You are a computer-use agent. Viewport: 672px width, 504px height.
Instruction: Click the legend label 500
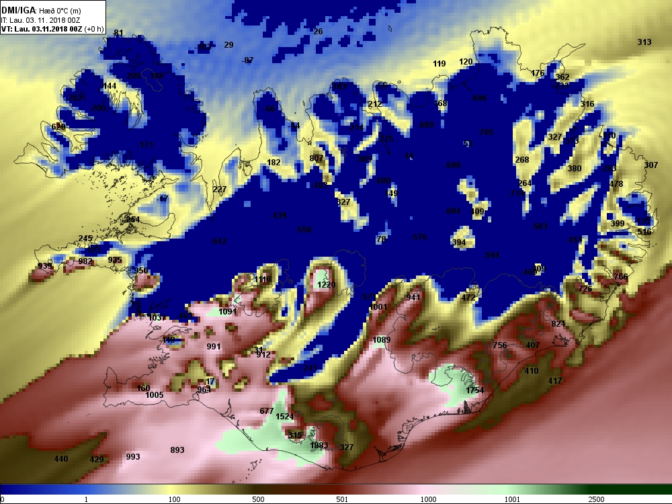(258, 499)
